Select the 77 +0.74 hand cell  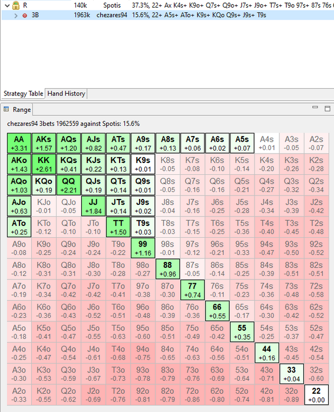click(x=193, y=290)
